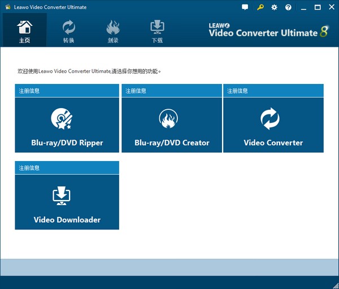The width and height of the screenshot is (339, 289).
Task: Click the yellow key registration icon
Action: pyautogui.click(x=260, y=7)
